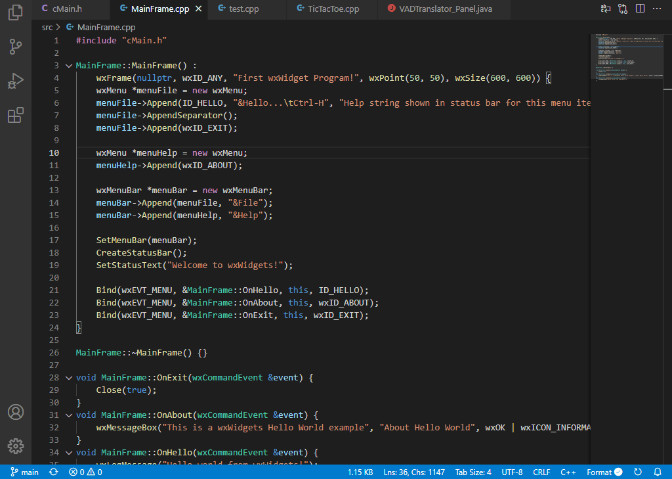The height and width of the screenshot is (479, 672).
Task: Click the minimap code overview
Action: tap(628, 58)
